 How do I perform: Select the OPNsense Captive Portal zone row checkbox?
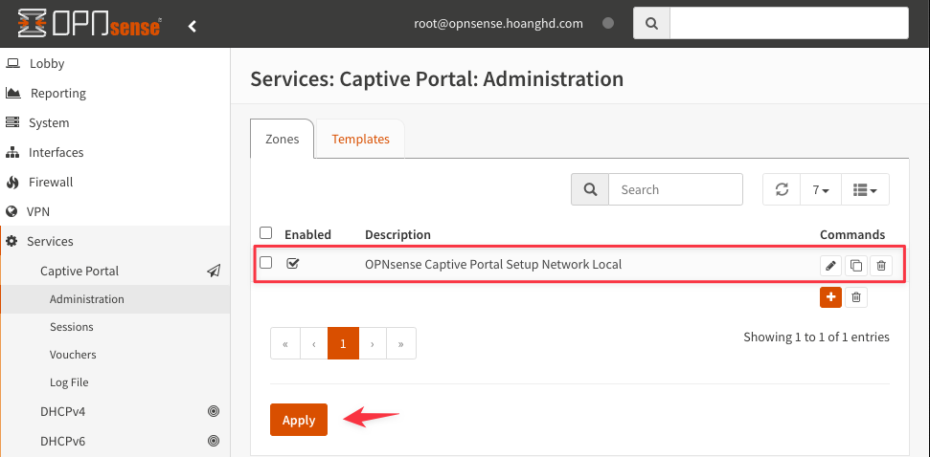266,262
